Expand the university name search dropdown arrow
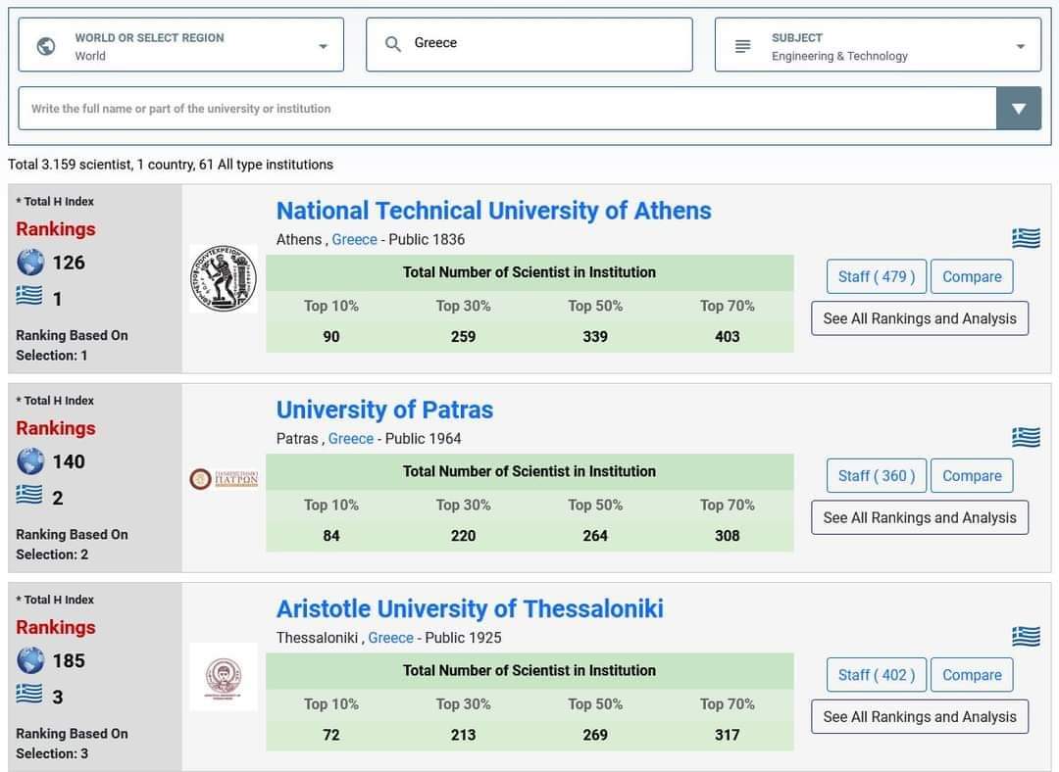Screen dimensions: 1059x772 (1019, 108)
